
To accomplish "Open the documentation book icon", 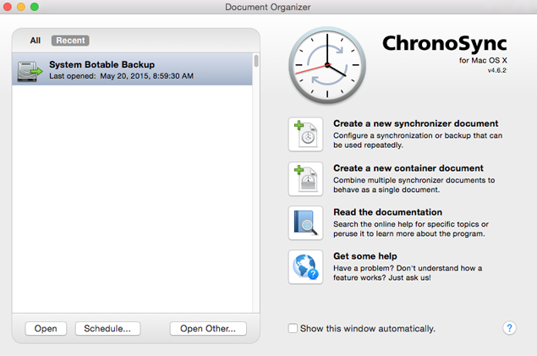I will tap(305, 223).
